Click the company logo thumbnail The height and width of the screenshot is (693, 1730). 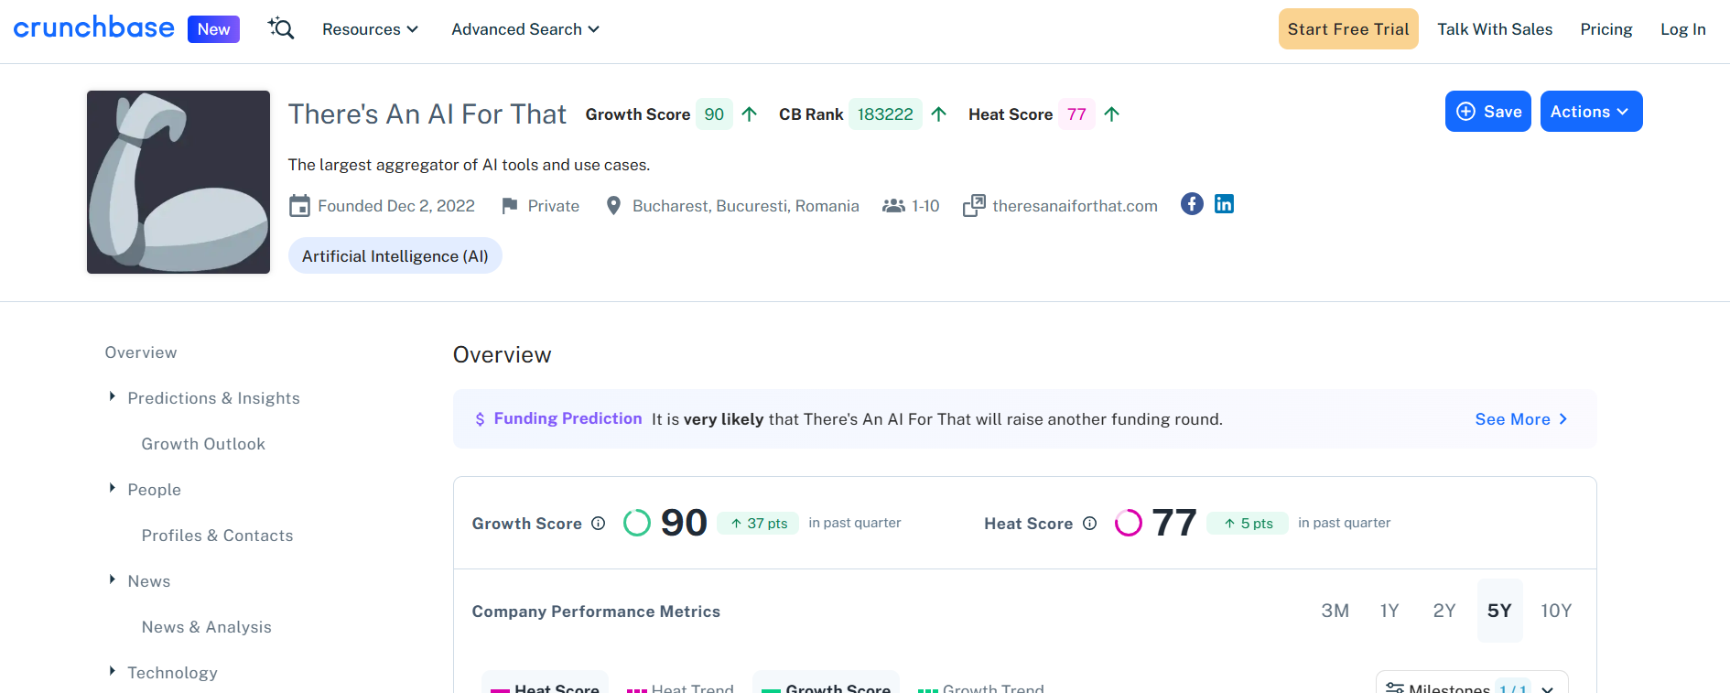click(178, 182)
